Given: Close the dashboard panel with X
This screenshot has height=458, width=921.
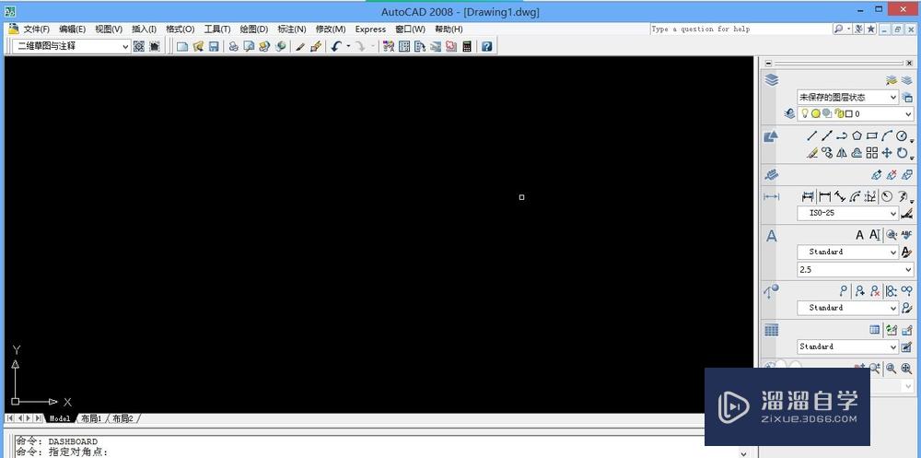Looking at the screenshot, I should (x=910, y=64).
